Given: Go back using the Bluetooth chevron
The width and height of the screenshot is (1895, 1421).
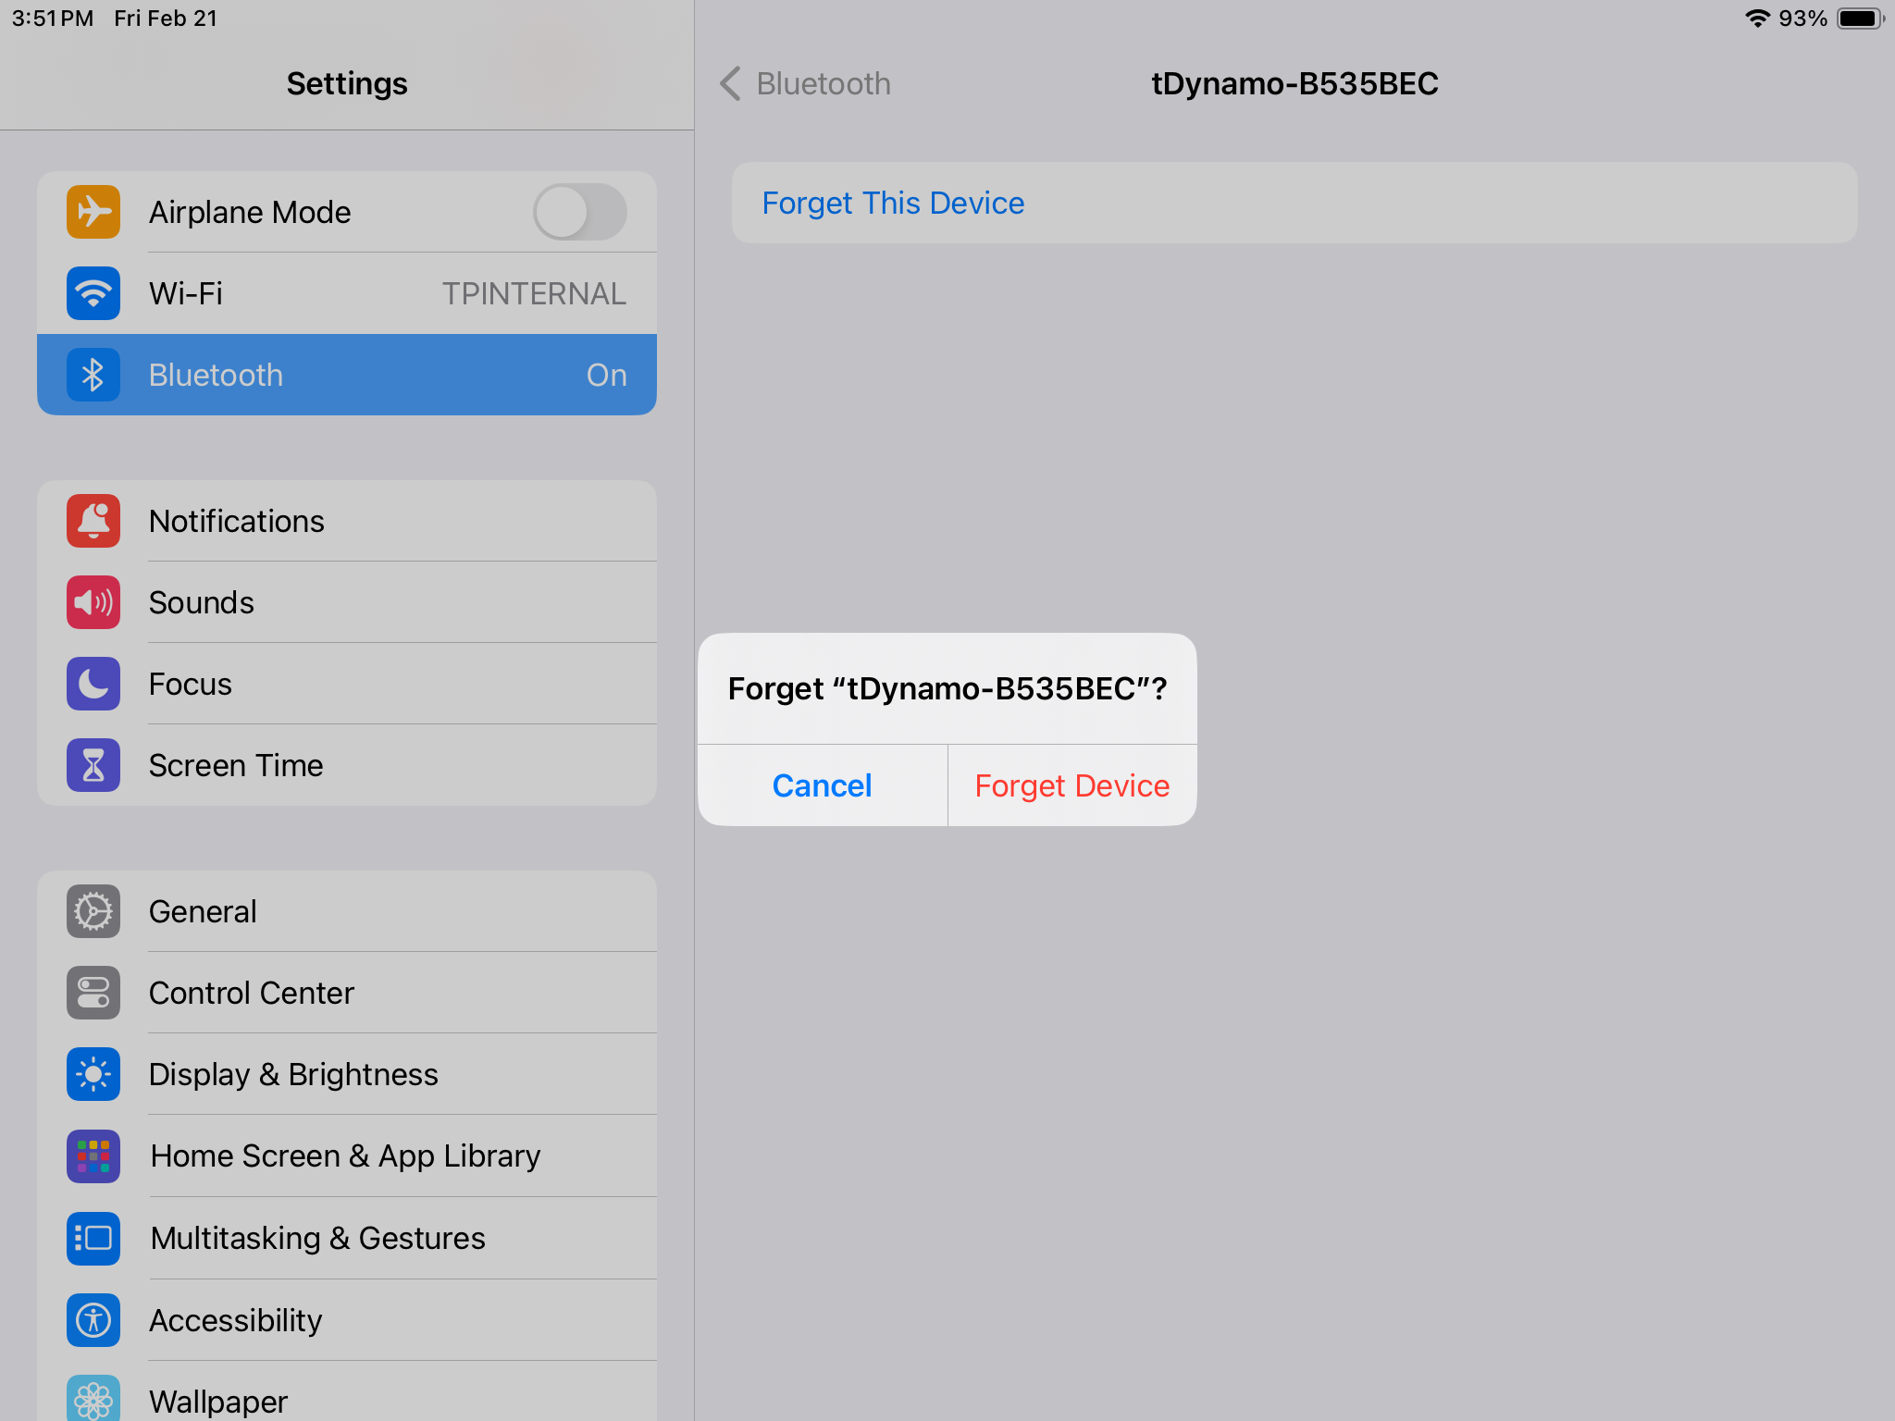Looking at the screenshot, I should click(x=732, y=83).
